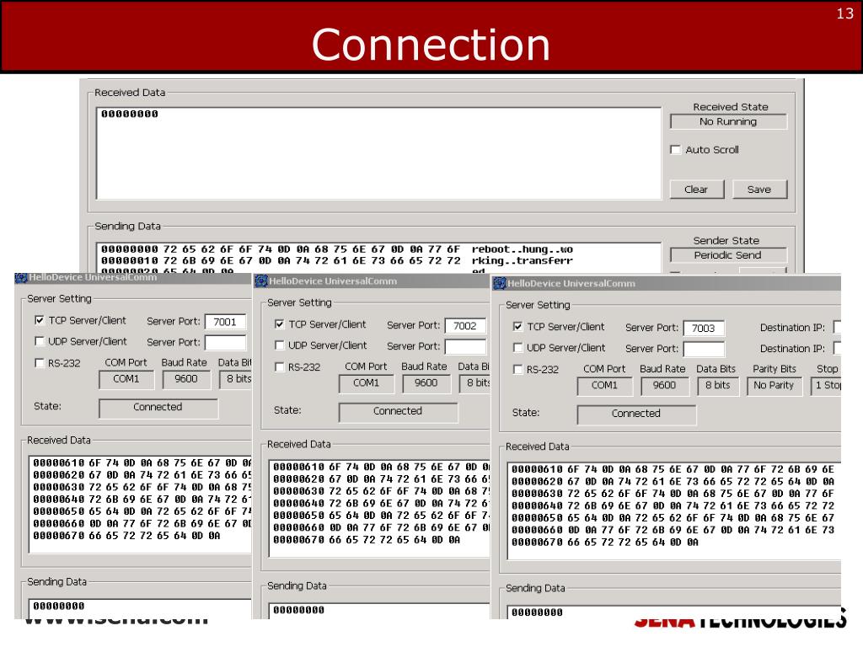Click the Sending Data box in the port 7003 window
The width and height of the screenshot is (863, 647).
coord(673,612)
